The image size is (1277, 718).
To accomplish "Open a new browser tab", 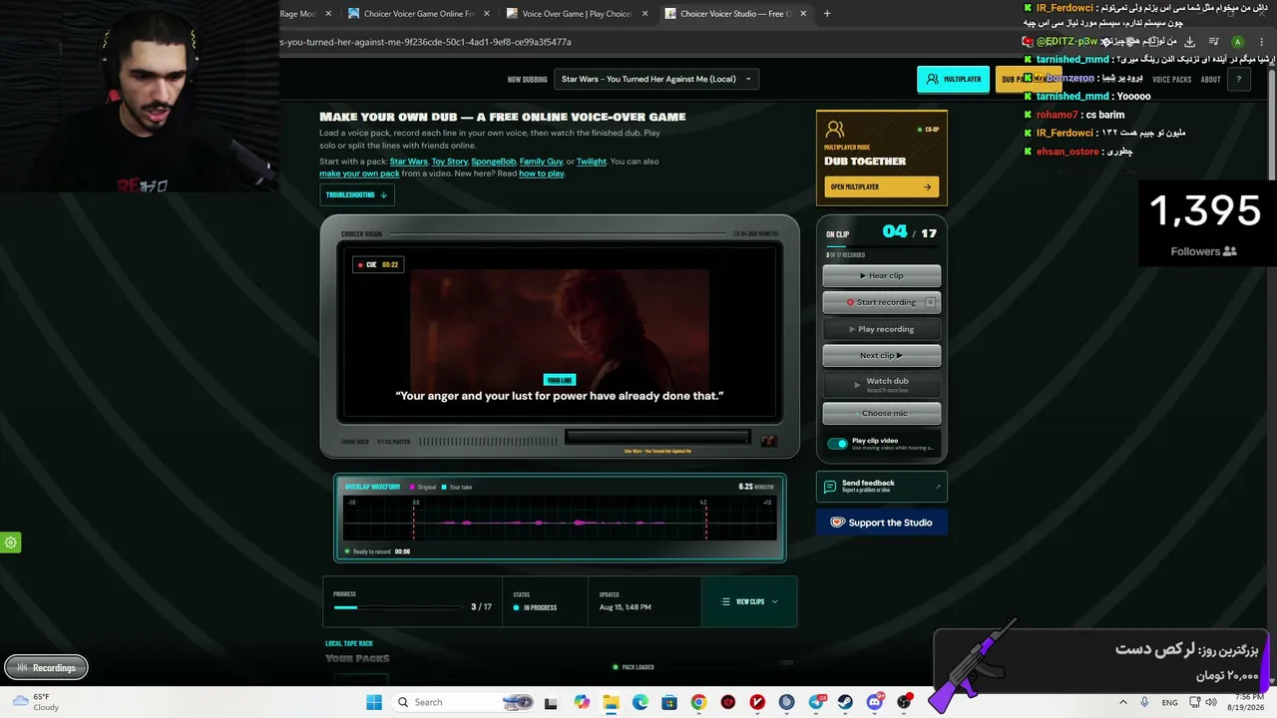I will [827, 14].
